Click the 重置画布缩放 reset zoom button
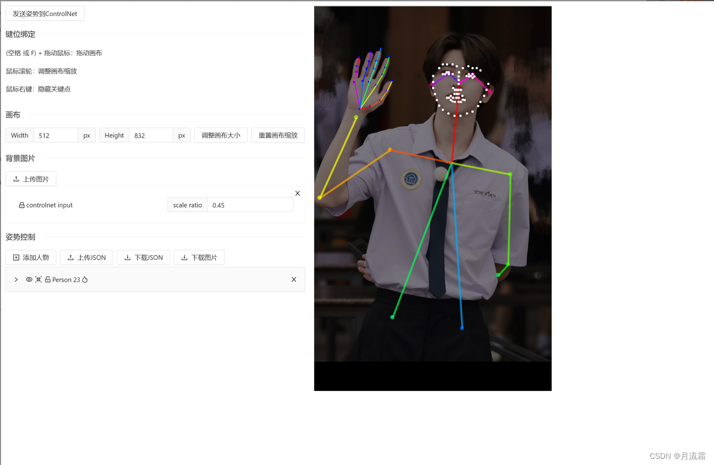Viewport: 714px width, 465px height. click(x=278, y=135)
